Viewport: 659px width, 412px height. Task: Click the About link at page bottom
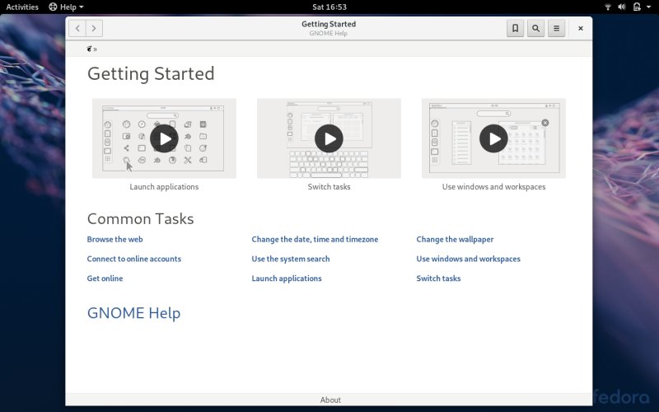(x=330, y=400)
